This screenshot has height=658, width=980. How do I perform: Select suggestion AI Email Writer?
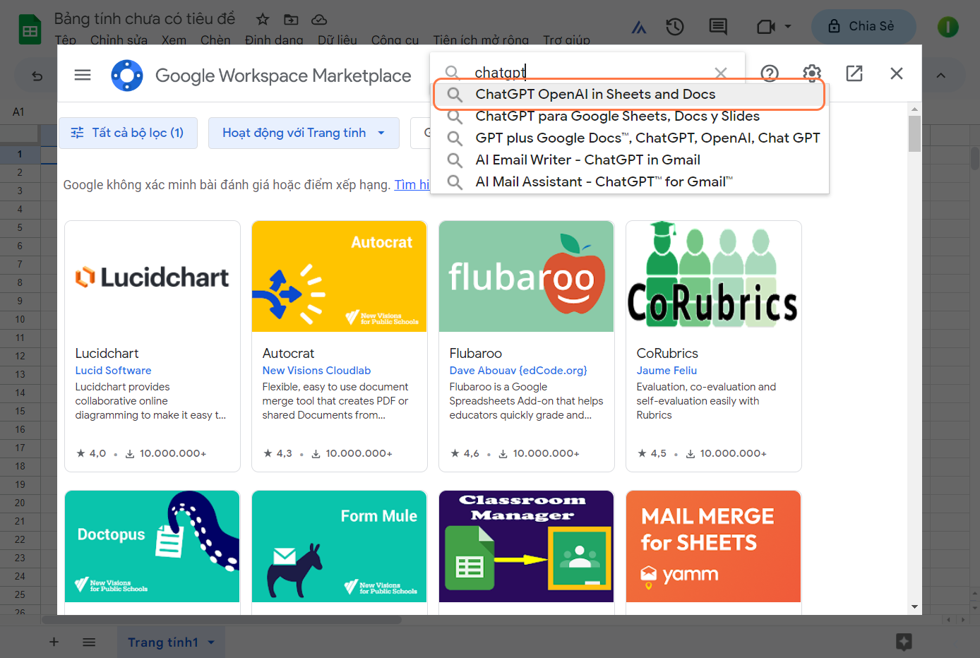[x=629, y=160]
